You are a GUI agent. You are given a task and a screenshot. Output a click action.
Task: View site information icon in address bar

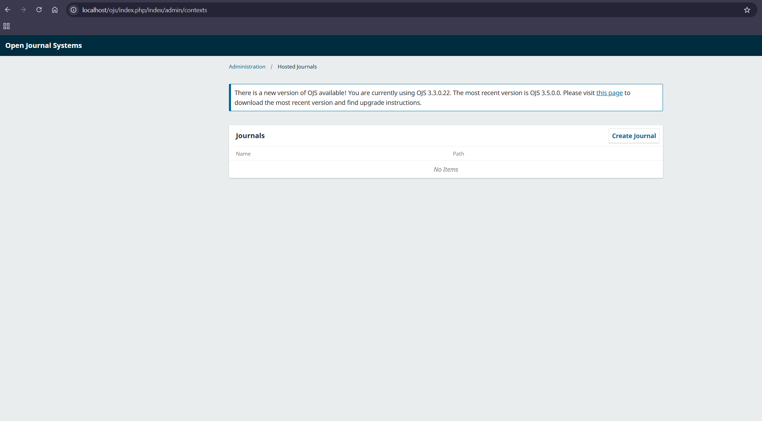(74, 10)
